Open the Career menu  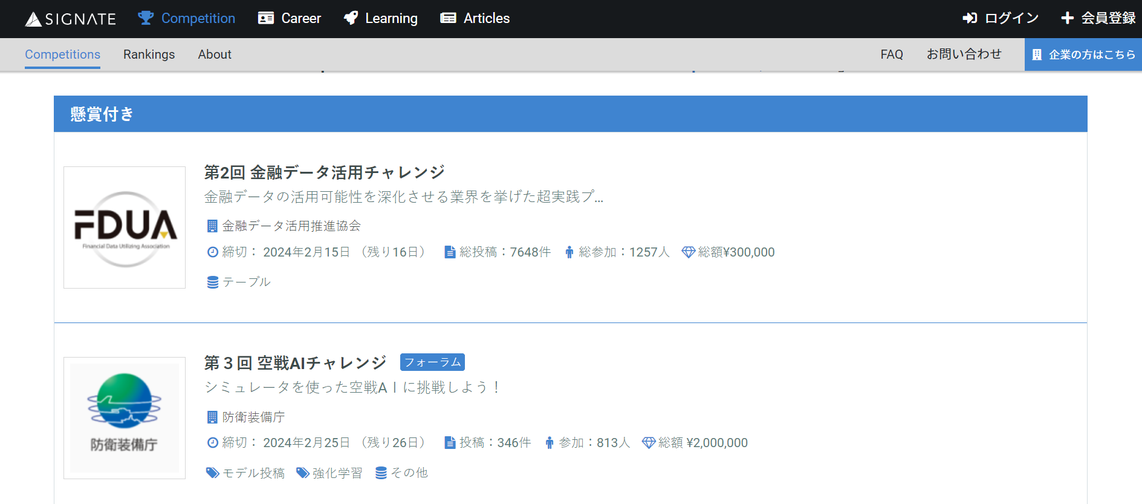[290, 18]
